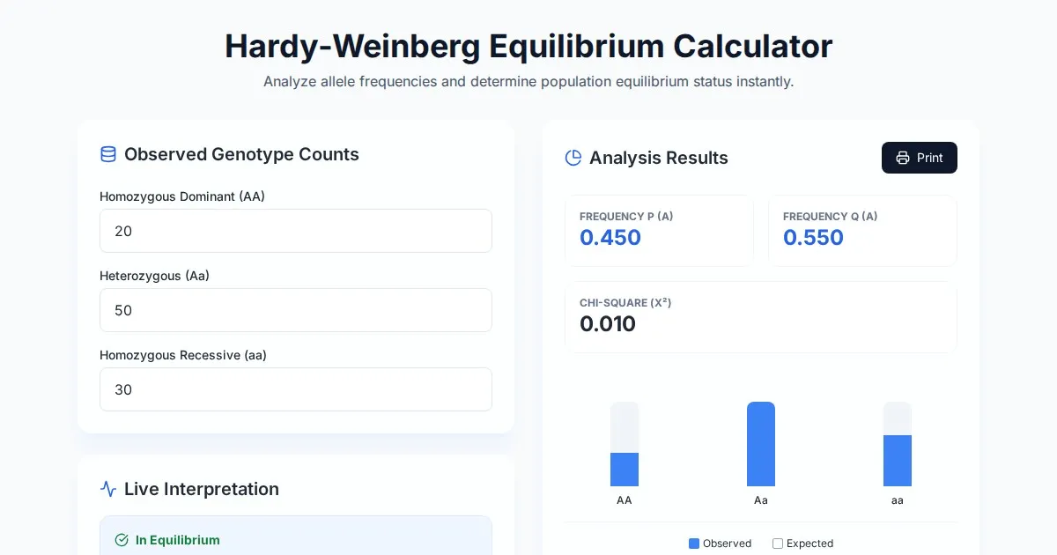1057x555 pixels.
Task: Select the Heterozygous (Aa) count field
Action: [x=295, y=310]
